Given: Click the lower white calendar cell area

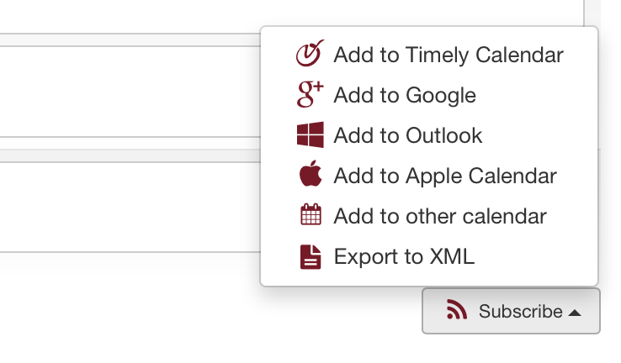Looking at the screenshot, I should (130, 208).
